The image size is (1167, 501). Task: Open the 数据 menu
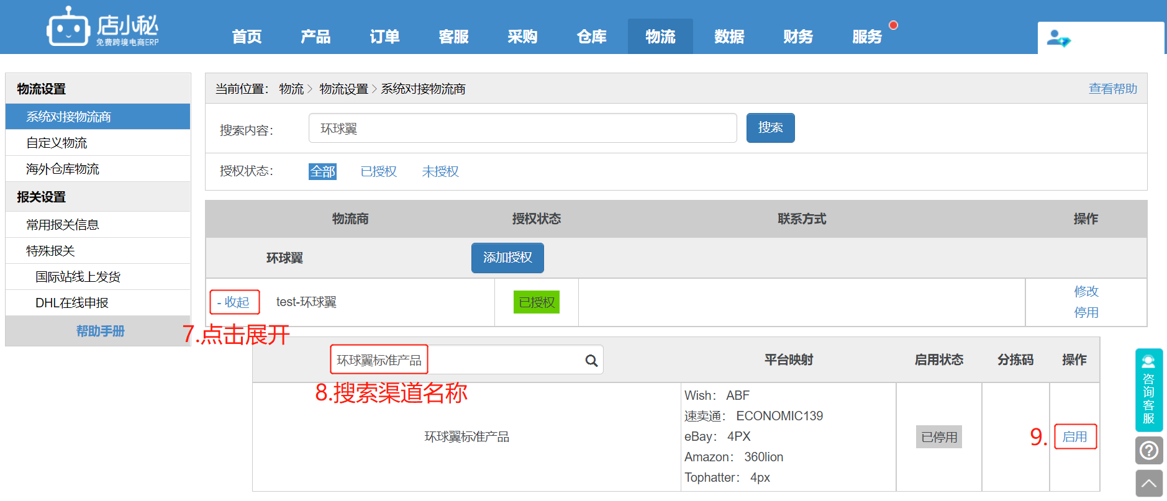tap(729, 37)
